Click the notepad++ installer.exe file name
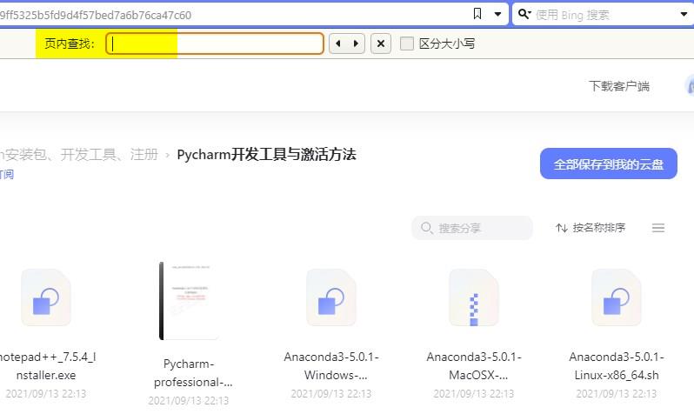The image size is (694, 414). 46,366
